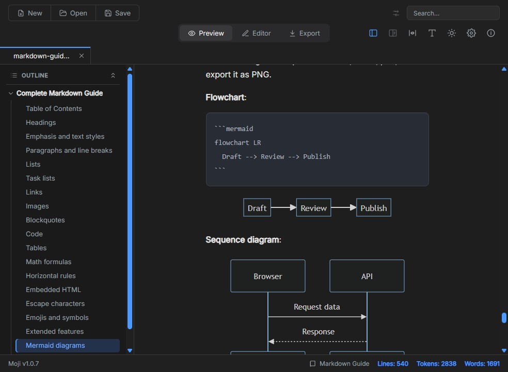
Task: Click the outline panel scrollbar thumb
Action: point(130,201)
